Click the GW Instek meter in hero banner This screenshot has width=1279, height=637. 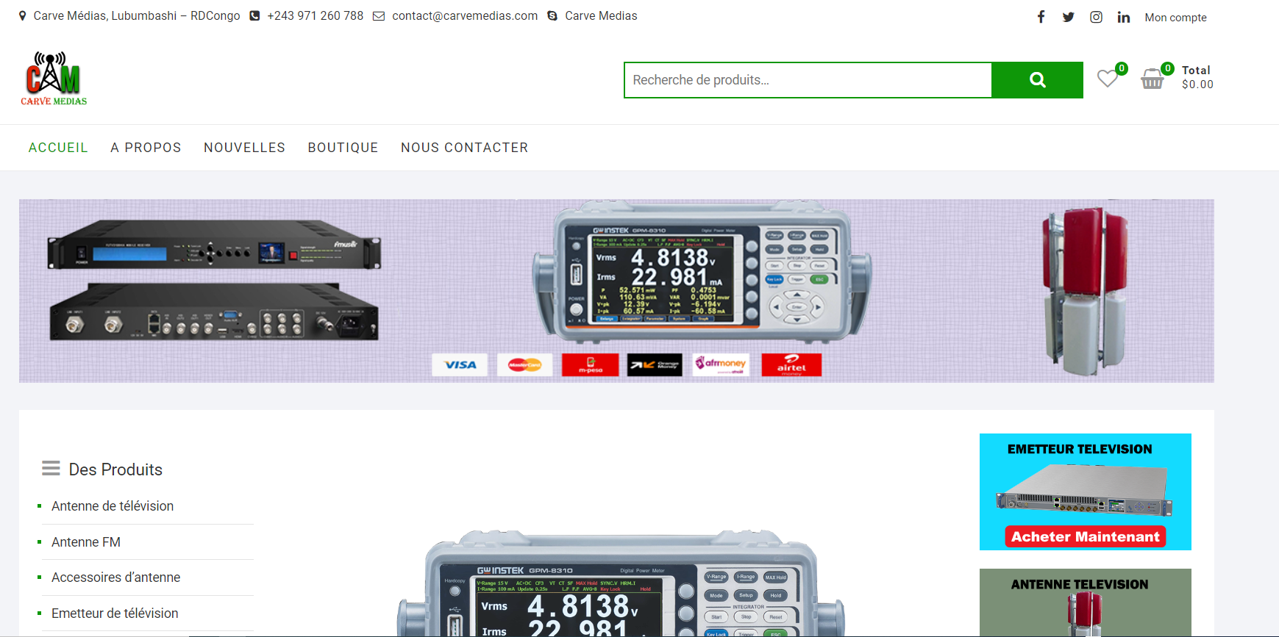702,273
